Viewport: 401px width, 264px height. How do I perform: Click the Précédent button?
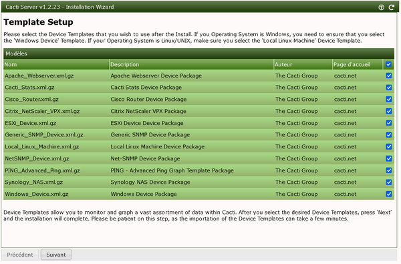coord(20,255)
